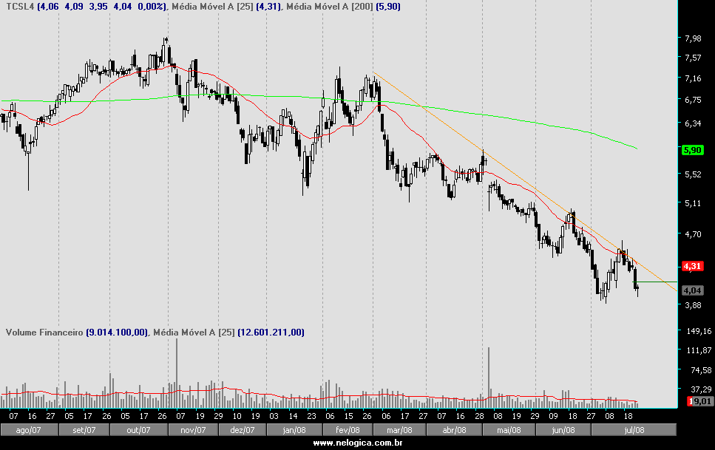This screenshot has height=450, width=715.
Task: Select the jan/08 month segment
Action: (x=294, y=430)
